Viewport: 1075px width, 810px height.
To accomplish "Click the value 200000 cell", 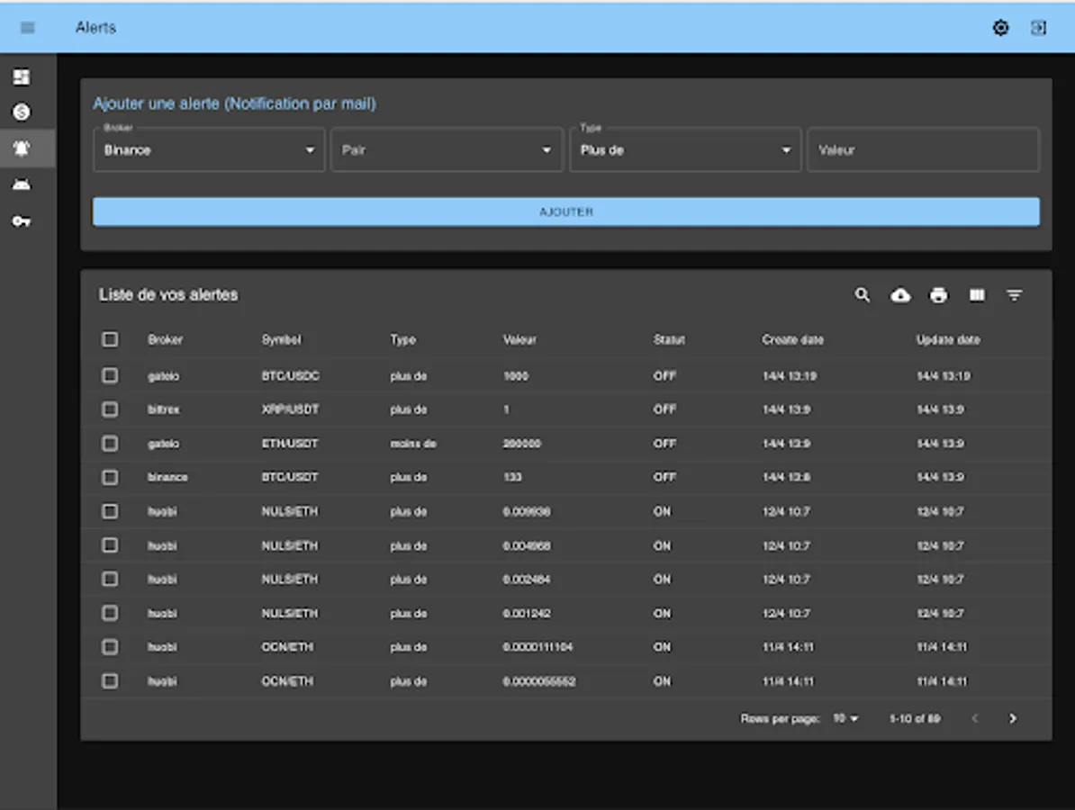I will pos(521,444).
